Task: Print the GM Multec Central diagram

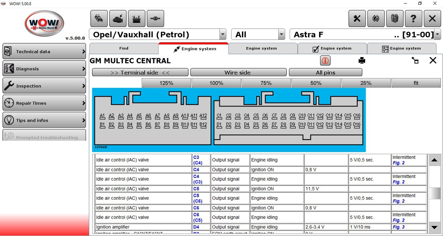Action: coord(362,61)
